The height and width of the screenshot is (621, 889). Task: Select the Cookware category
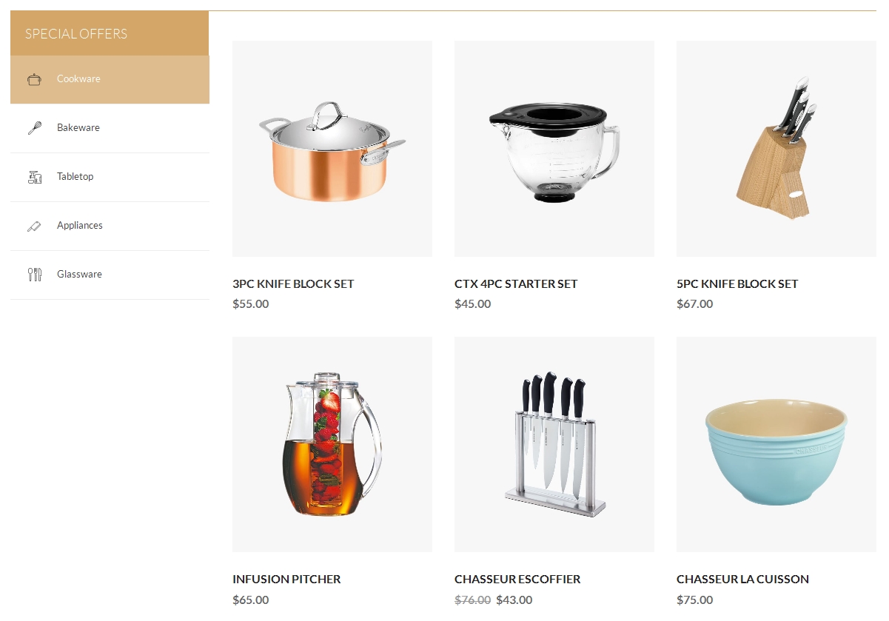pyautogui.click(x=110, y=79)
